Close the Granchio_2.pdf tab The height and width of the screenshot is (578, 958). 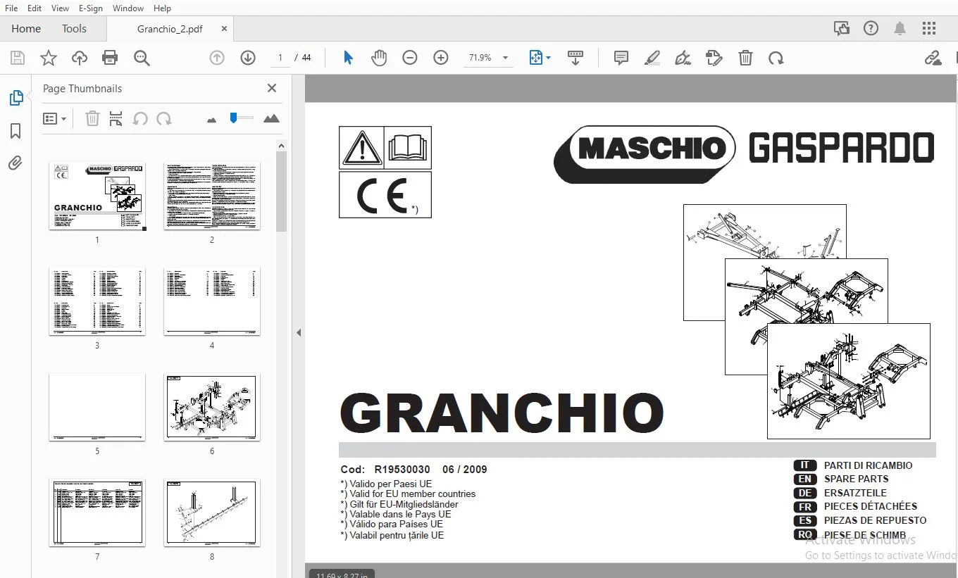(224, 29)
